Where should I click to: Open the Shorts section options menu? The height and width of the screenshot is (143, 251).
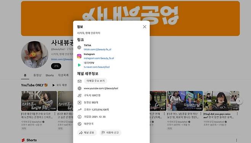(x=236, y=140)
